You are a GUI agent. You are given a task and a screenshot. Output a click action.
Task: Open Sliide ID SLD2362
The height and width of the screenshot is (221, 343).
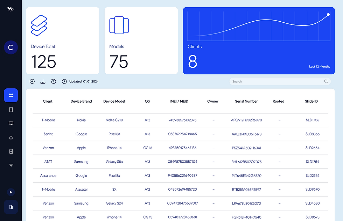click(312, 176)
